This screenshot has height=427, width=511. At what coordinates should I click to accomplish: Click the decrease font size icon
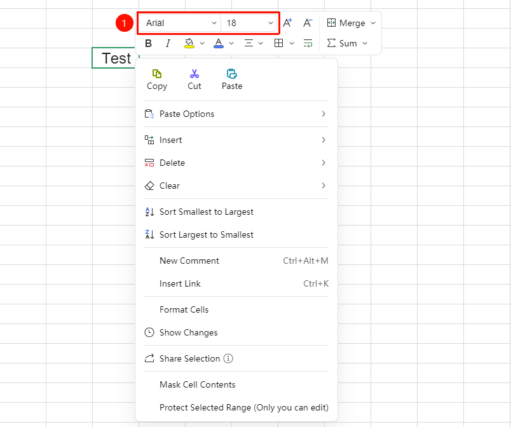(x=308, y=23)
